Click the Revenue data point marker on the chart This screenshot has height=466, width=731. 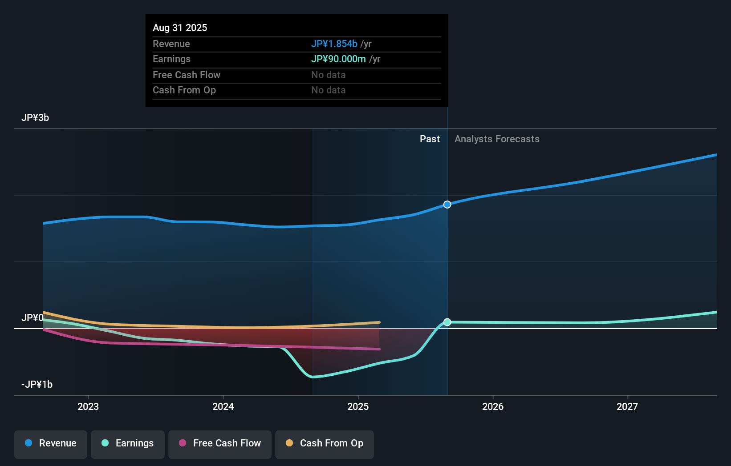pyautogui.click(x=447, y=205)
